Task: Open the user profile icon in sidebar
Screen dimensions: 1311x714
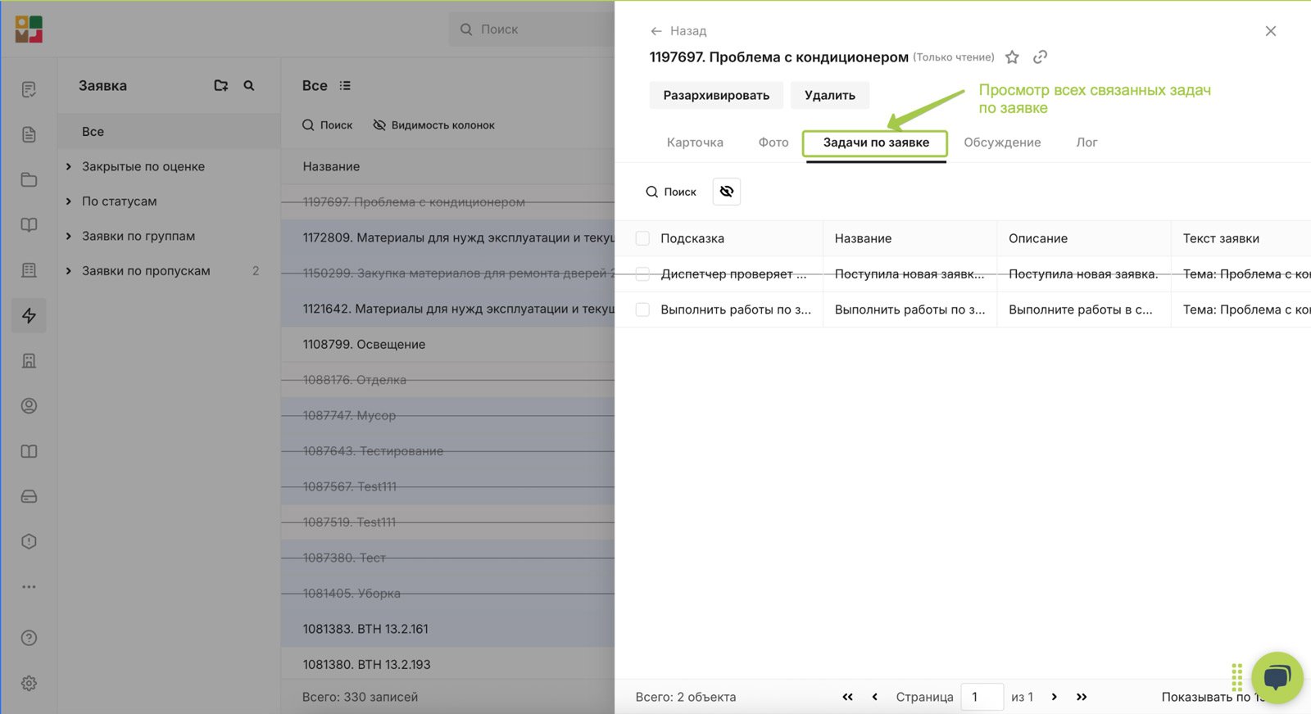Action: coord(29,406)
